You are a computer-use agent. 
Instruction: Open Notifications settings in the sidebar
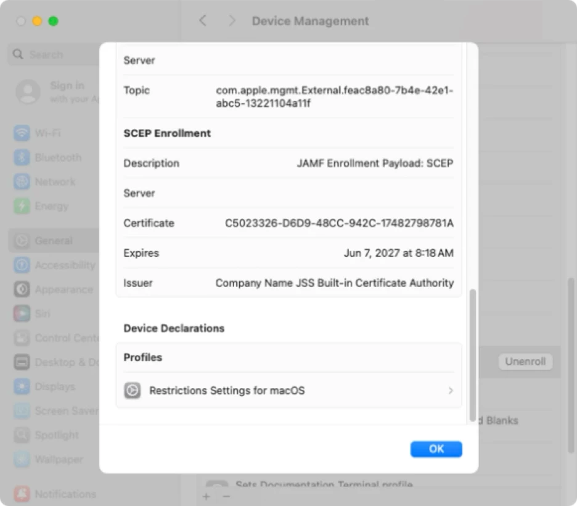pos(55,494)
